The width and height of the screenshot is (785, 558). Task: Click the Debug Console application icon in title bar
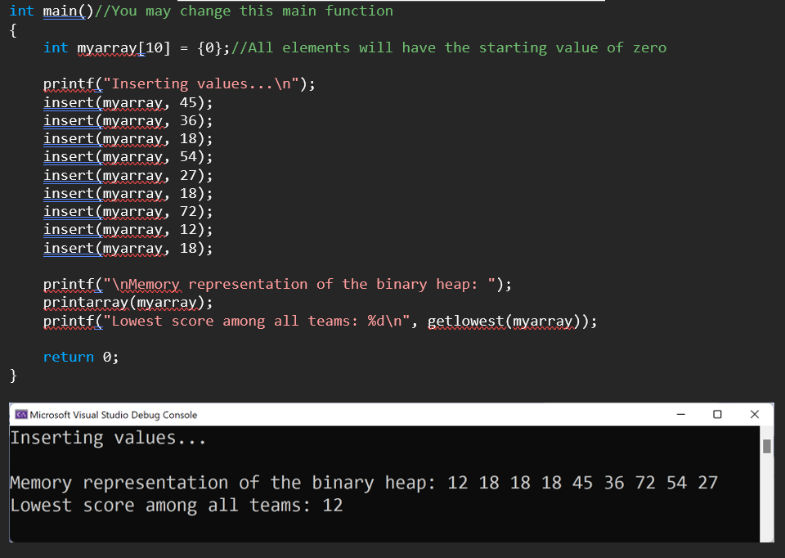(x=20, y=415)
